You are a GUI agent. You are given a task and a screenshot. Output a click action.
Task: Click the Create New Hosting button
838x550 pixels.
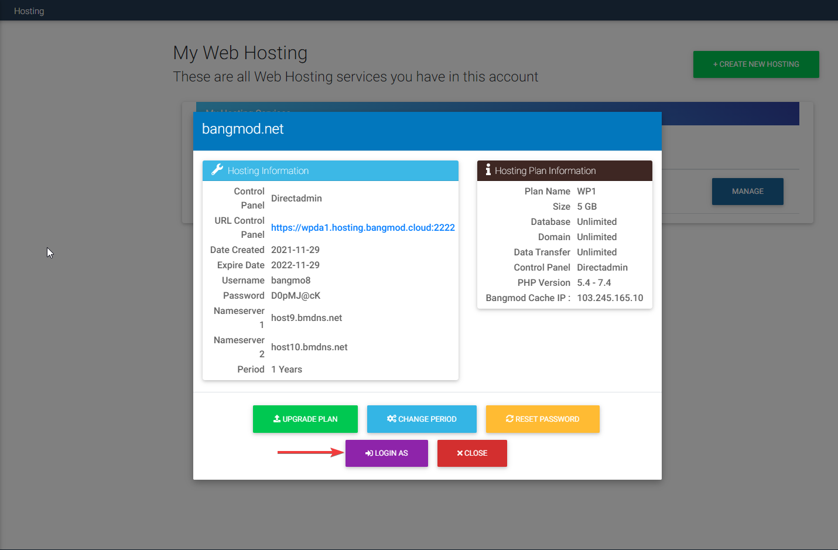[756, 64]
